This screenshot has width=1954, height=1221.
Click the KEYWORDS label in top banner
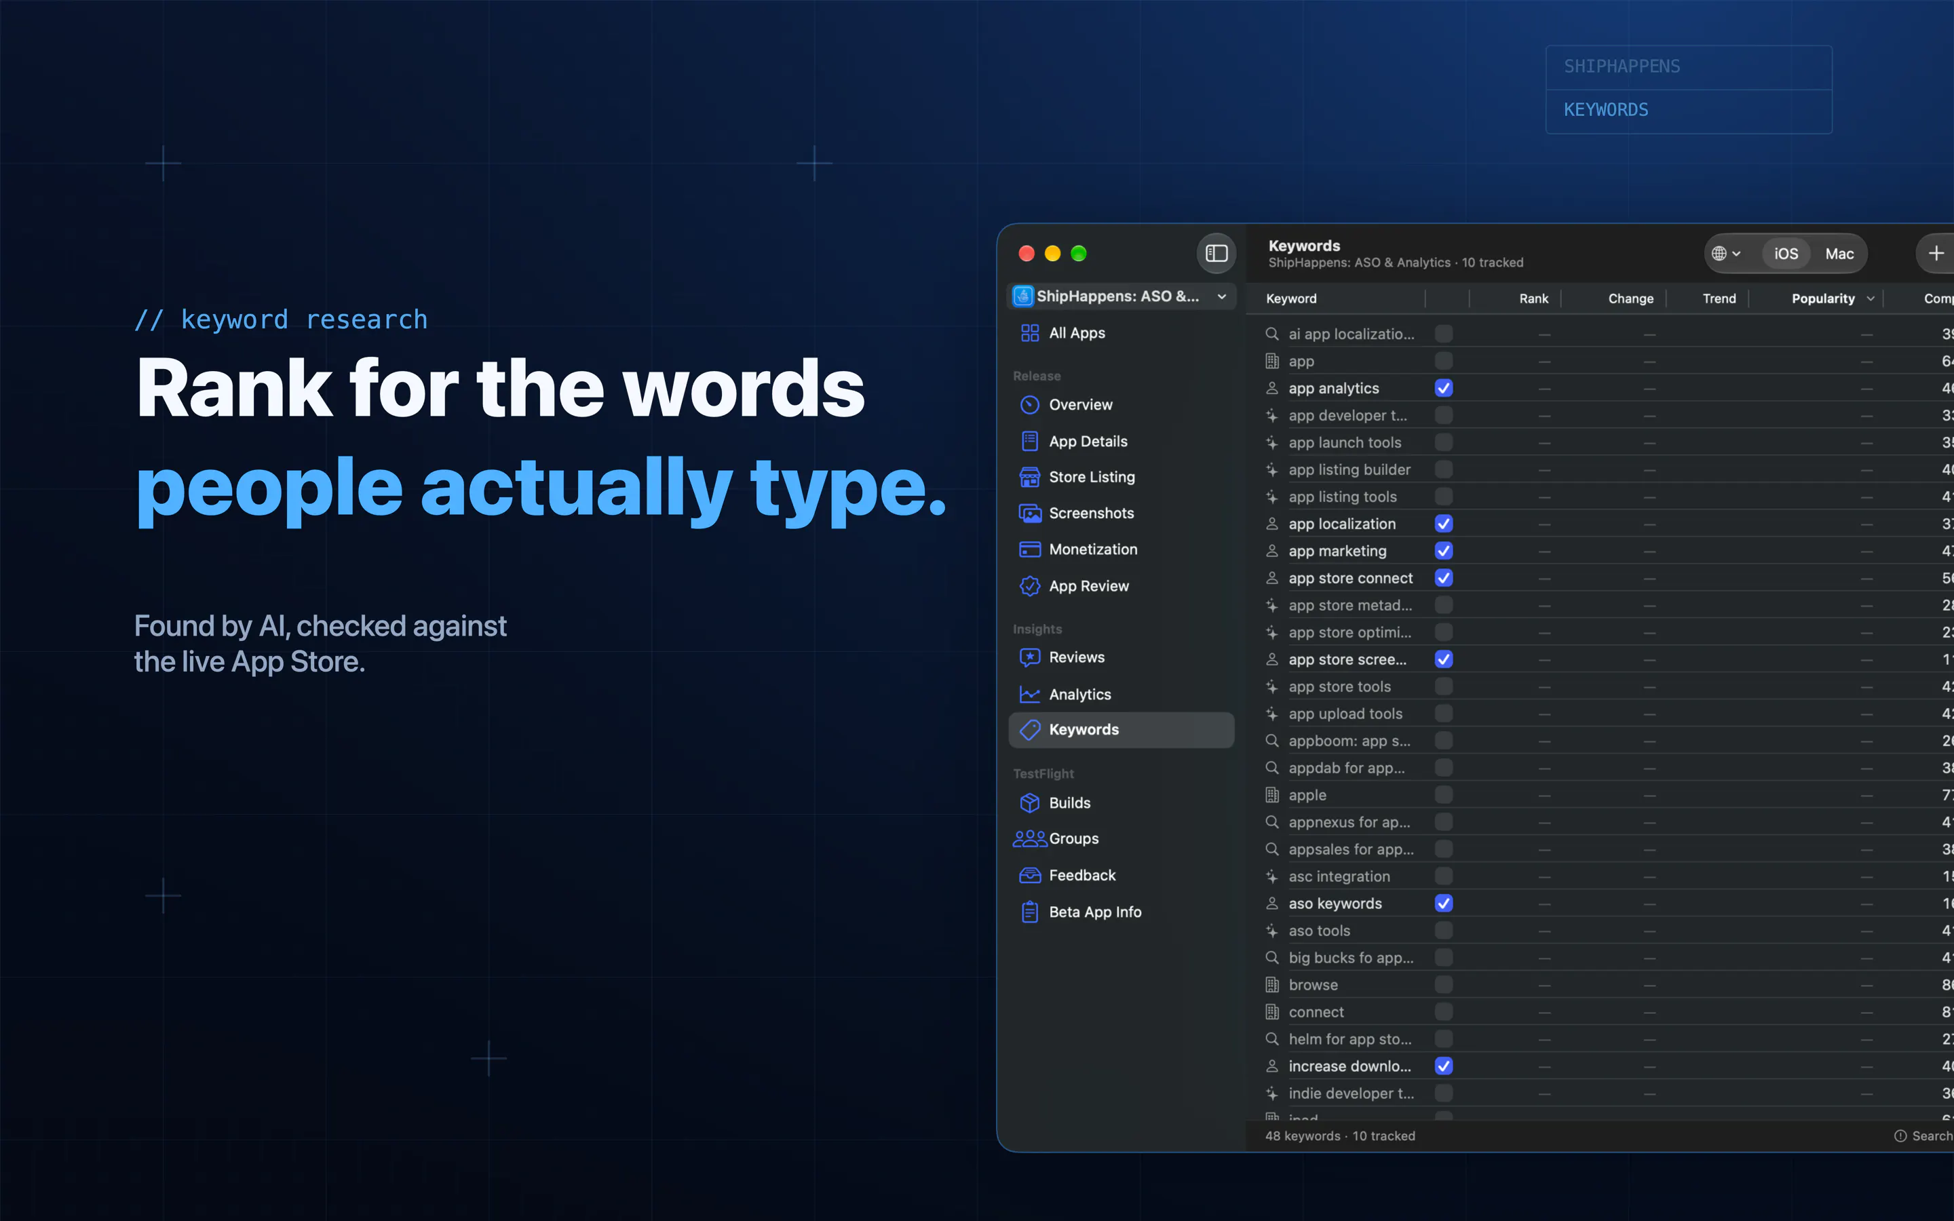point(1605,110)
